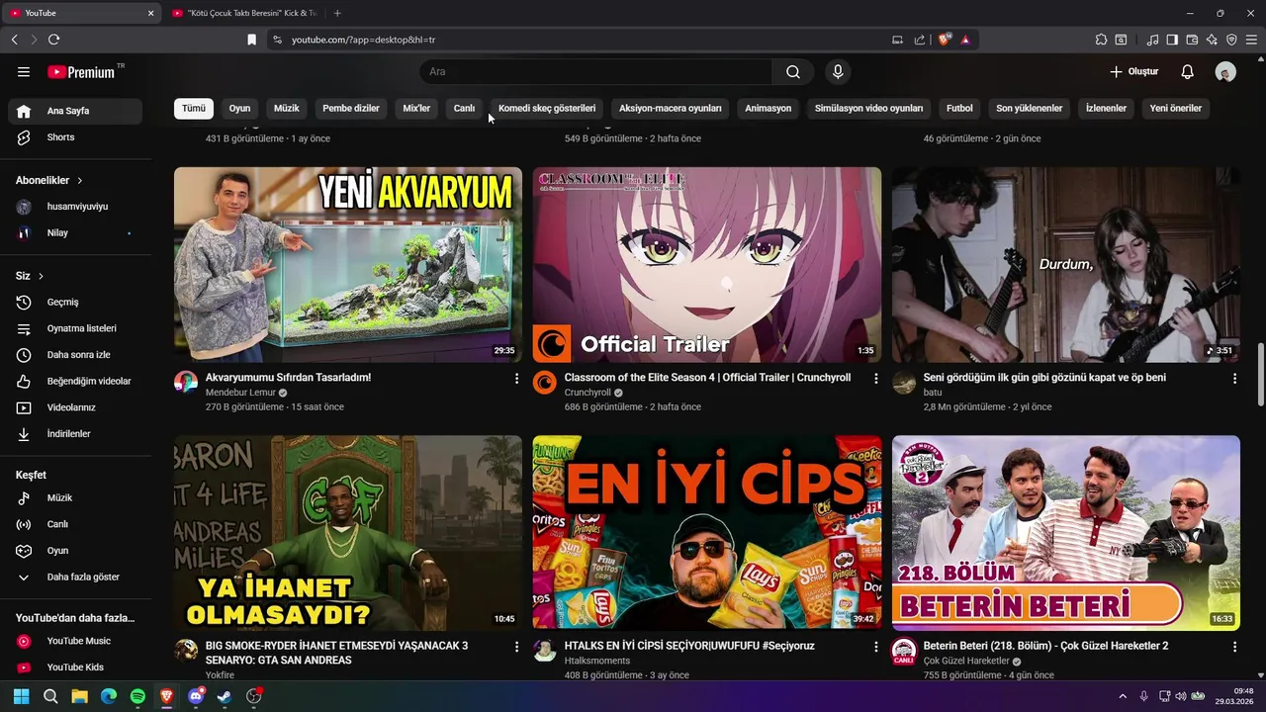Open Steam from the Windows taskbar

click(x=225, y=696)
